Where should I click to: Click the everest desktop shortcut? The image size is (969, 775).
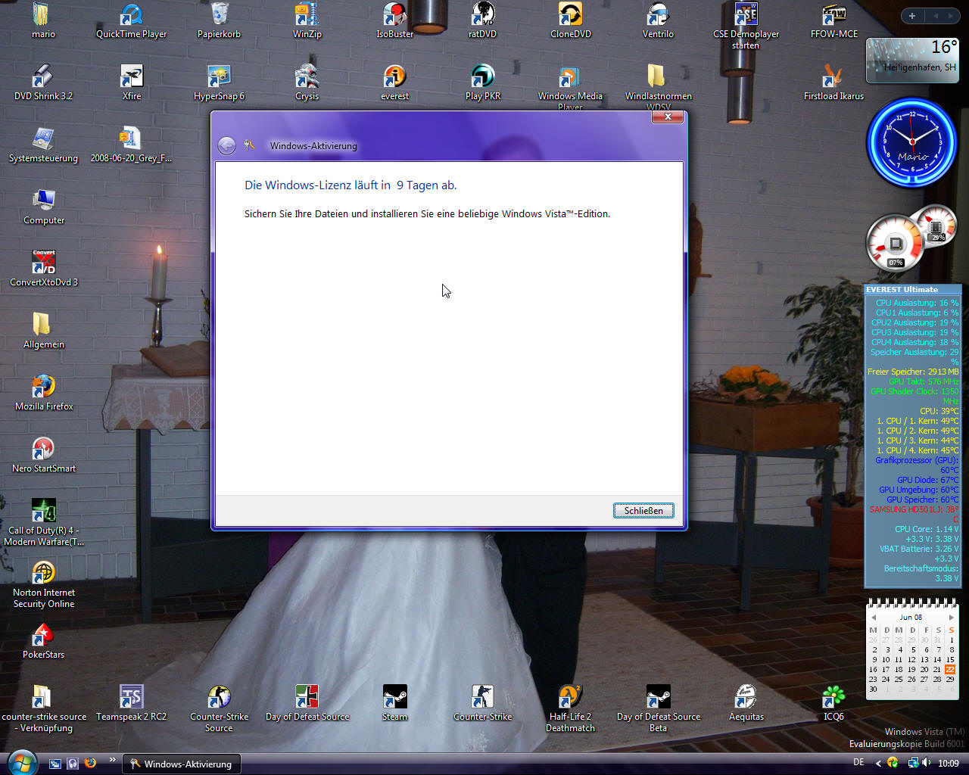395,82
